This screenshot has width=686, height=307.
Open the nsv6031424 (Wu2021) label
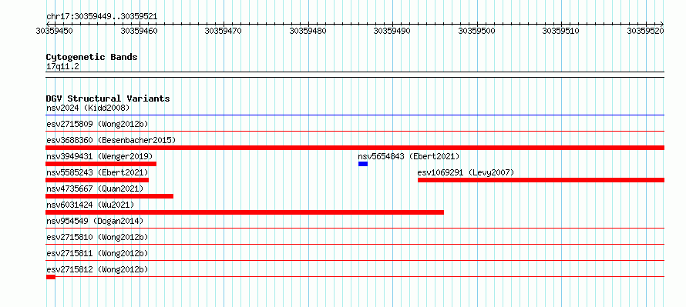click(x=90, y=205)
